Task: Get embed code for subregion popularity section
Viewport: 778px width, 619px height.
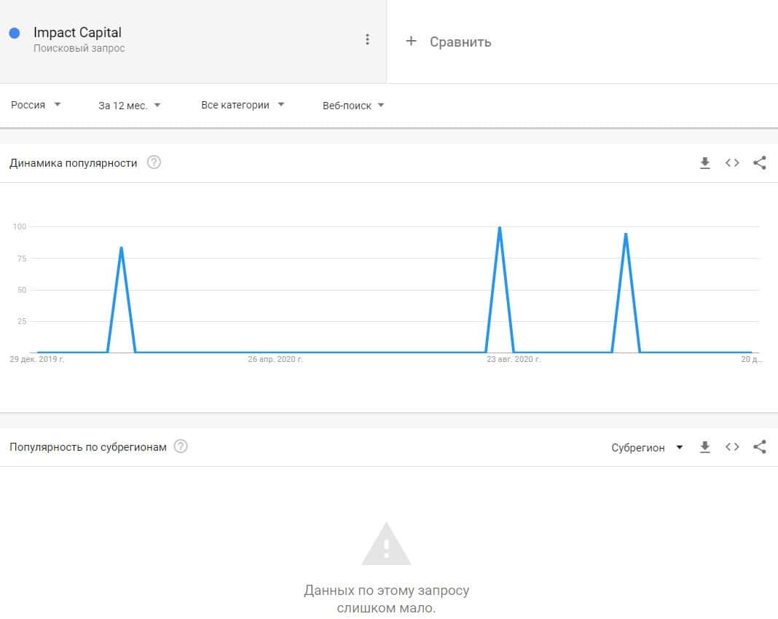Action: [x=732, y=447]
